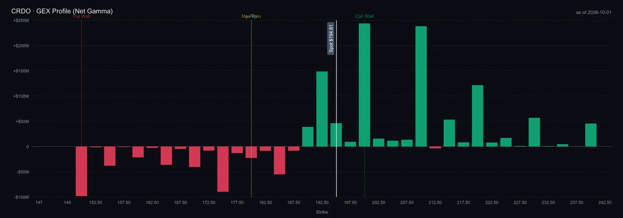Click the 152.50 strike tick label

tap(96, 202)
